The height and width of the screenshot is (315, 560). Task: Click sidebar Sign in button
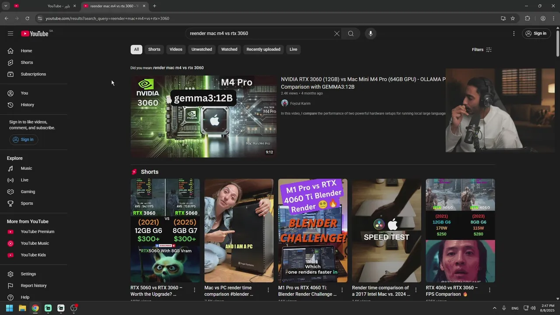tap(24, 140)
